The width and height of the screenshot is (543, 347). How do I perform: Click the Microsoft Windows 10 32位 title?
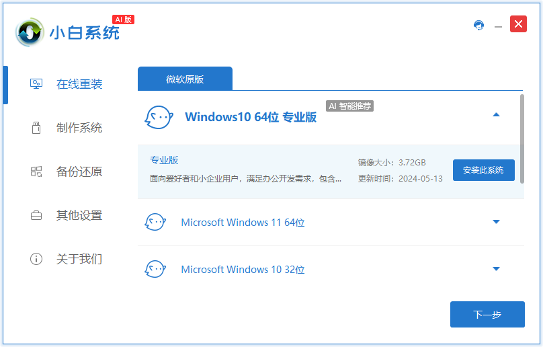pyautogui.click(x=243, y=270)
